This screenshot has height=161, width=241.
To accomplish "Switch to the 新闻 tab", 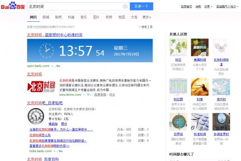I will [x=46, y=17].
